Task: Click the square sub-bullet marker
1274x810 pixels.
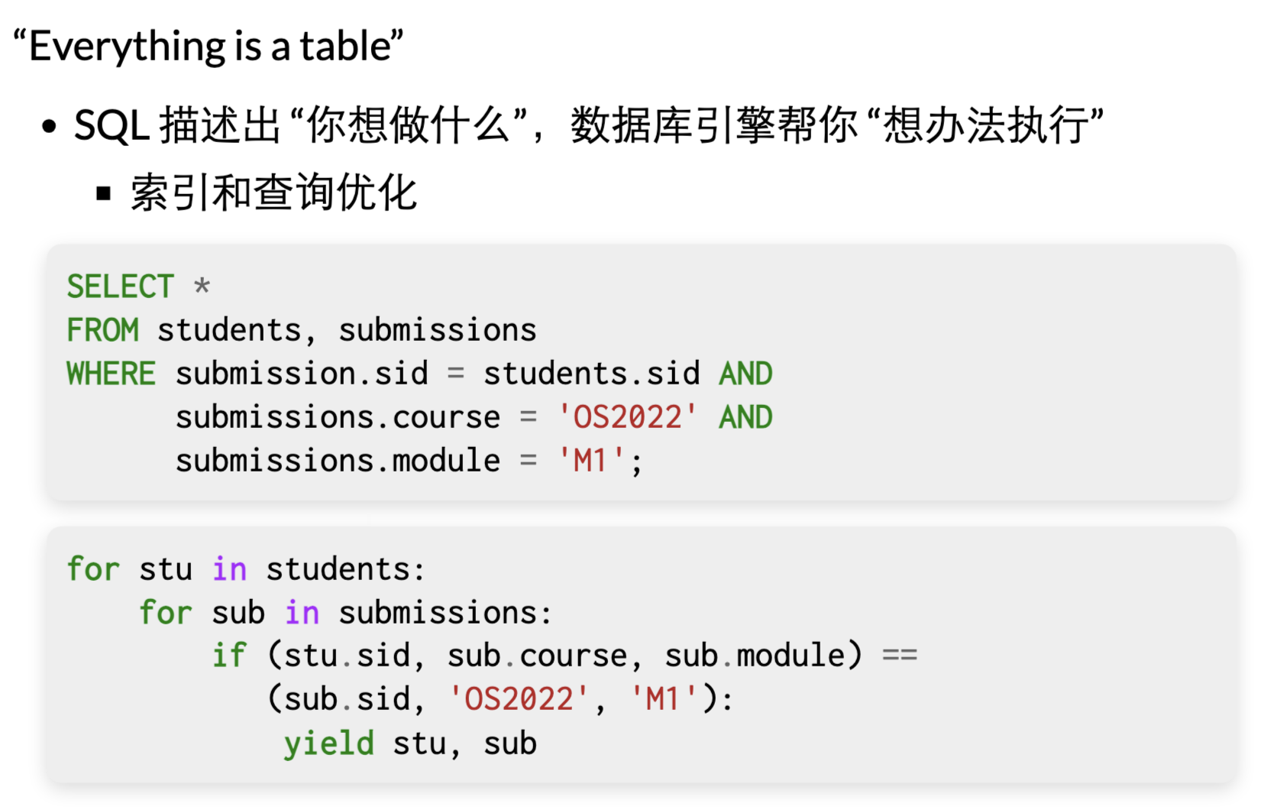Action: point(104,193)
